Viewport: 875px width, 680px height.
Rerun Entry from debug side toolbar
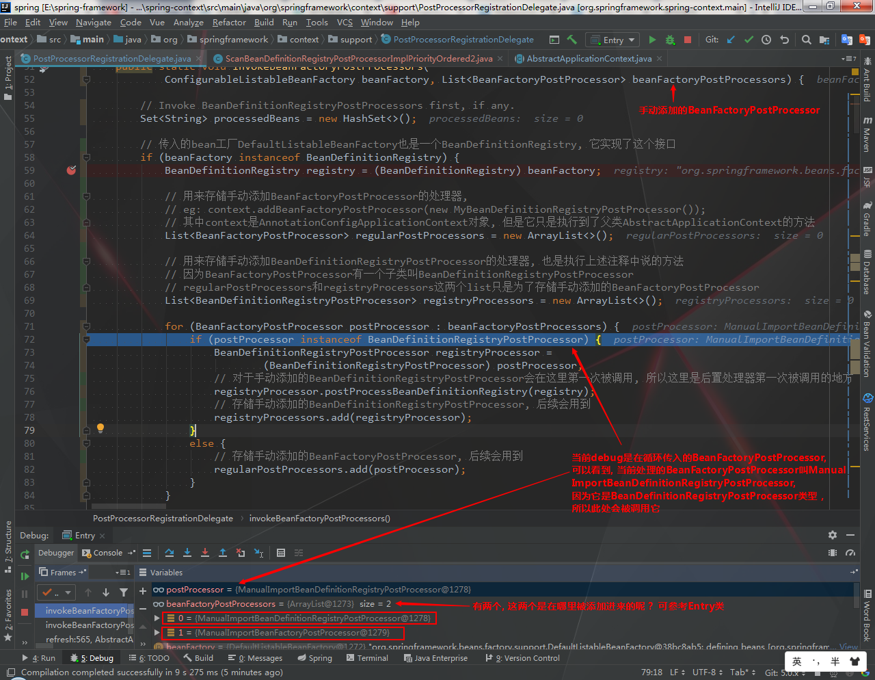point(25,555)
